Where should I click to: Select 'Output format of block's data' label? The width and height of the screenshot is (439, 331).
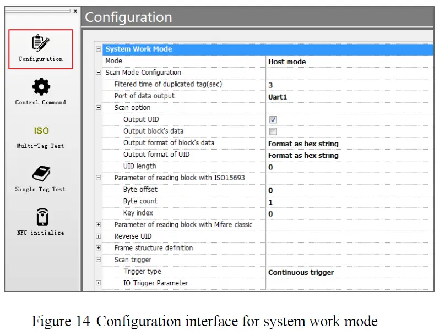click(169, 143)
